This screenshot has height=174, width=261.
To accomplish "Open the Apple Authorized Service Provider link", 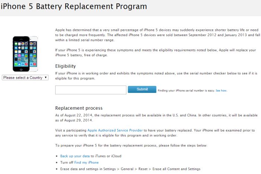I will [115, 130].
